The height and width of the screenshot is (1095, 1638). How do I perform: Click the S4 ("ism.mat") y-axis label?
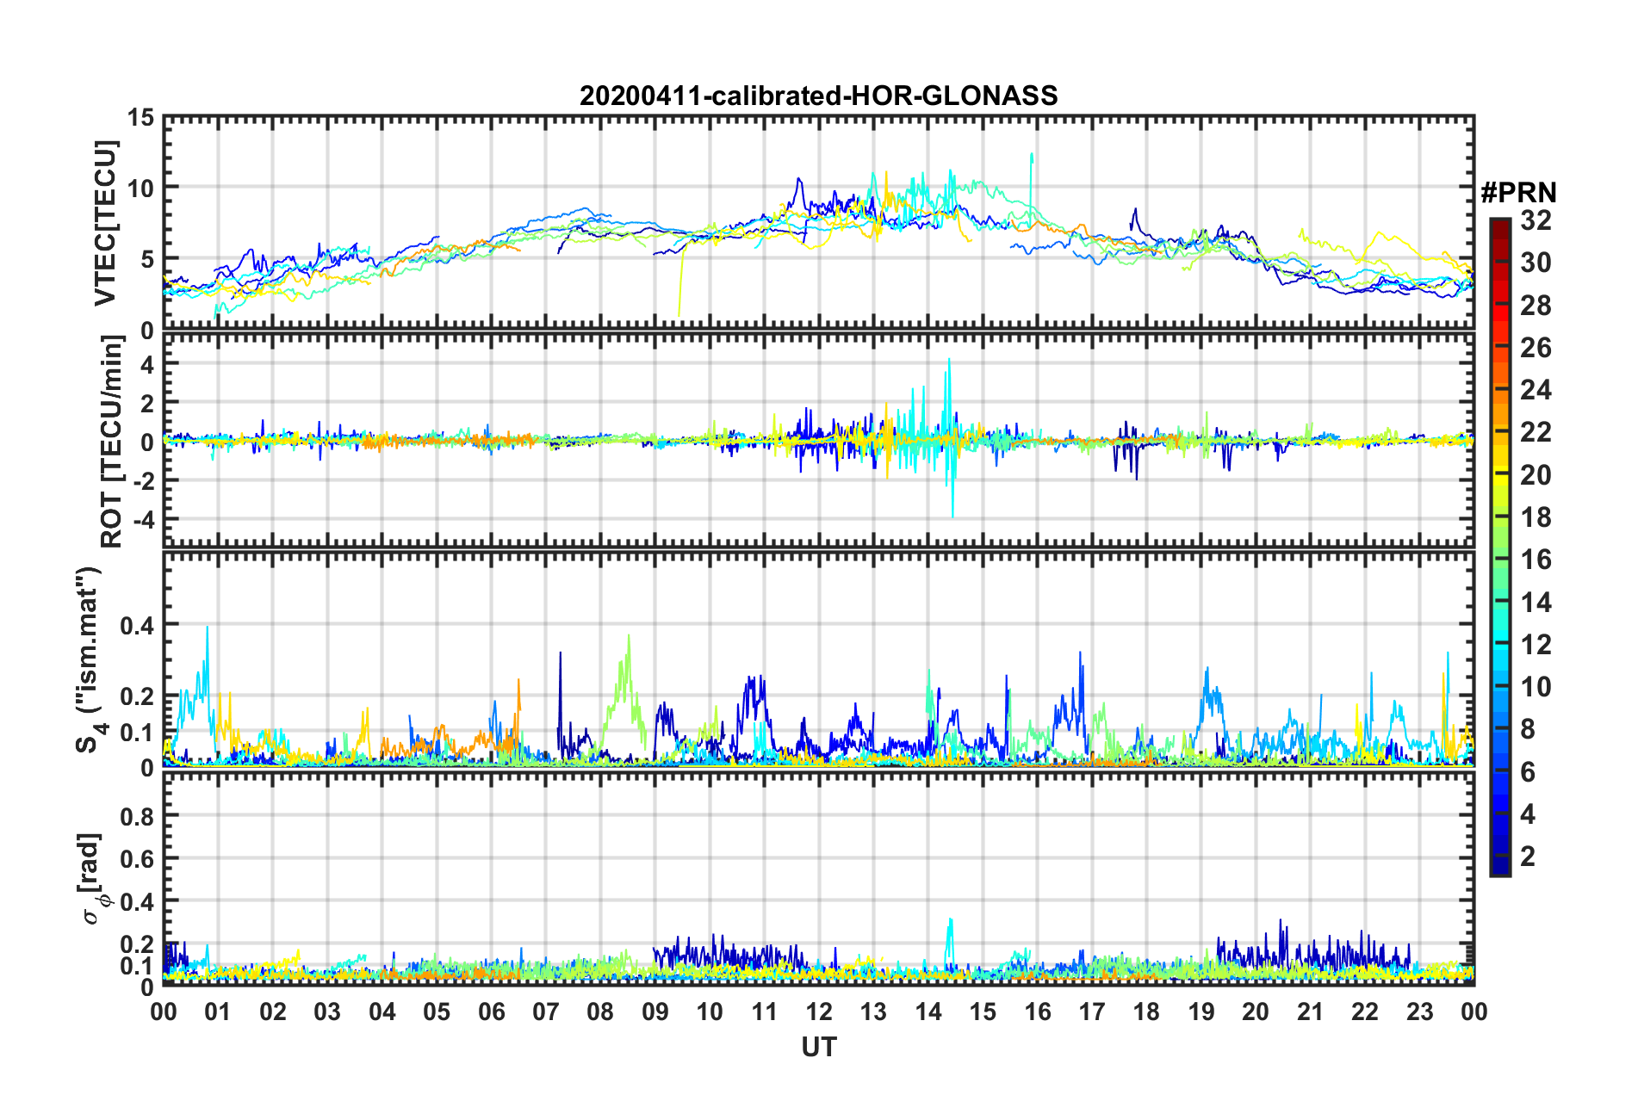tap(90, 659)
